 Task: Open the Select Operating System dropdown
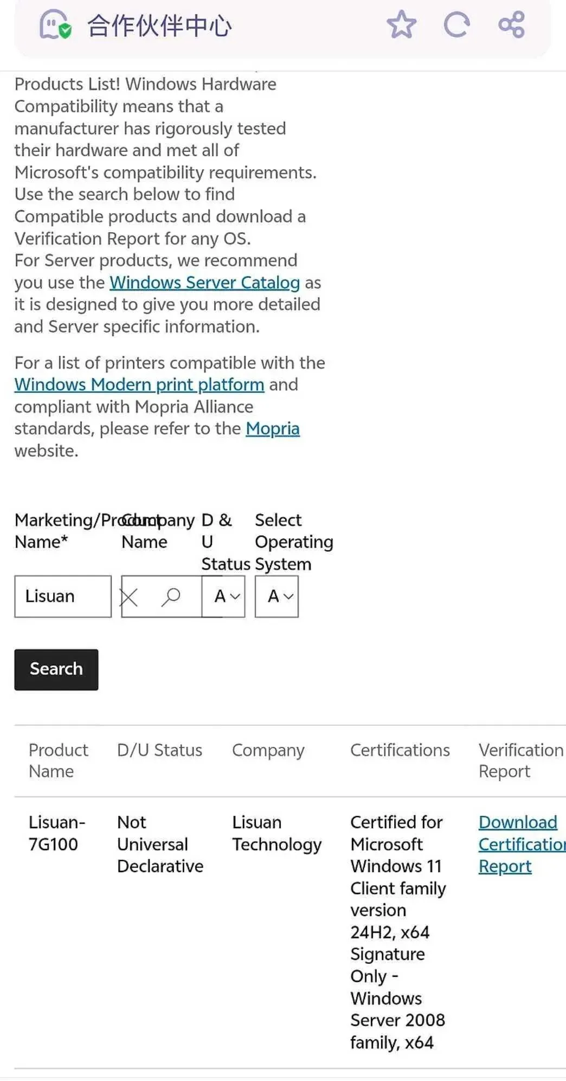[277, 597]
